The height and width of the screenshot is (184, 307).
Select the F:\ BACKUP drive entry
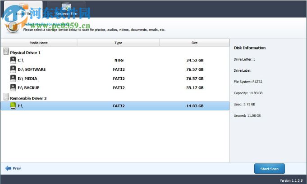115,88
